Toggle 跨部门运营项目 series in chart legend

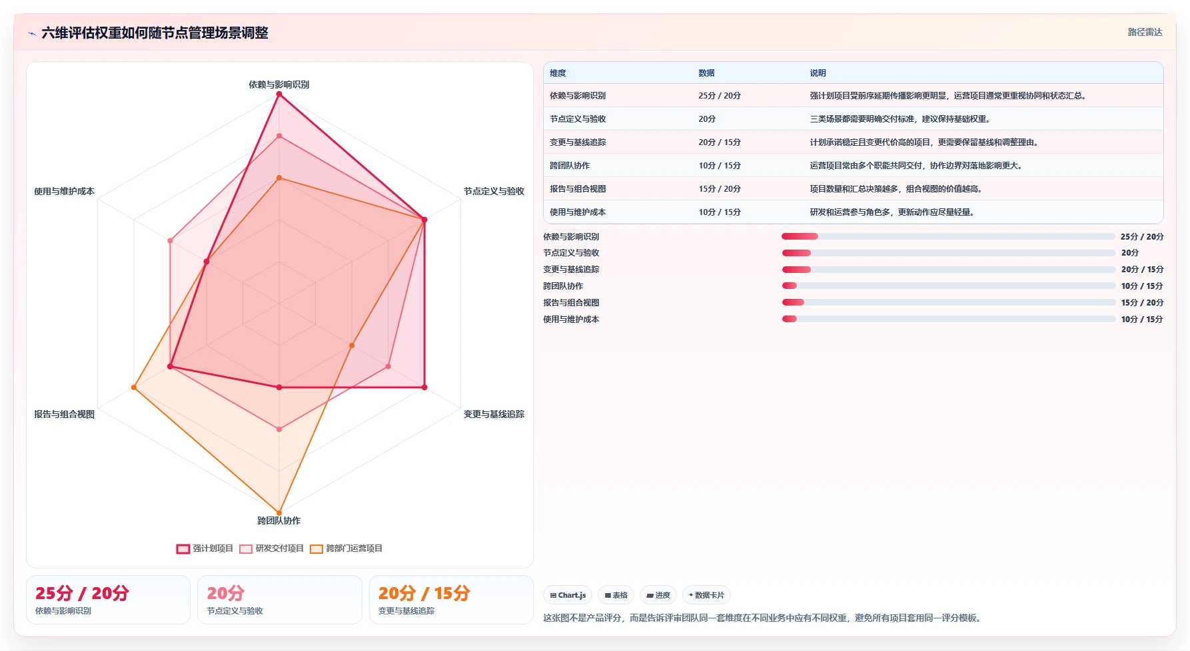click(346, 548)
